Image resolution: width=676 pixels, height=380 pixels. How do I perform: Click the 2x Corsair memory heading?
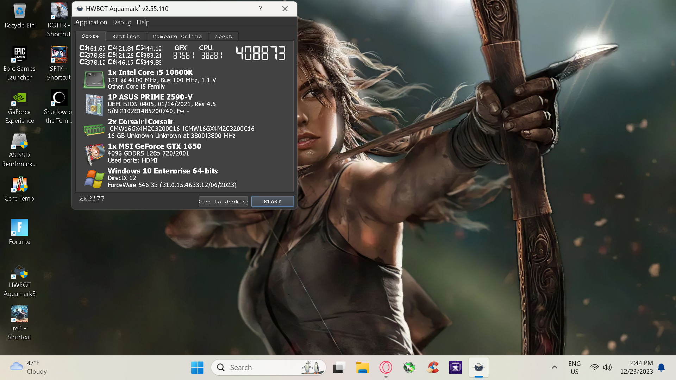click(140, 122)
